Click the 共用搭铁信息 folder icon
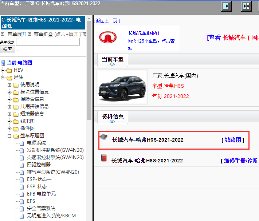This screenshot has height=221, width=259. click(16, 107)
